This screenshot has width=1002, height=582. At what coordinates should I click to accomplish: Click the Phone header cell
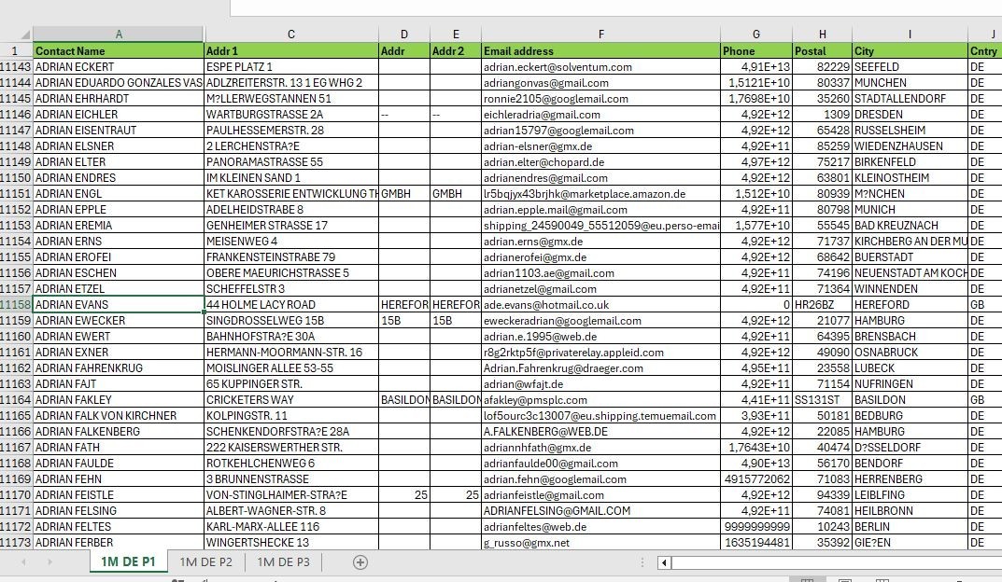tap(756, 51)
